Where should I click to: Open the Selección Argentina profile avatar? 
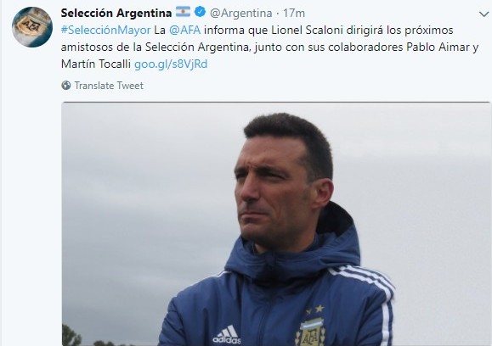pos(32,27)
